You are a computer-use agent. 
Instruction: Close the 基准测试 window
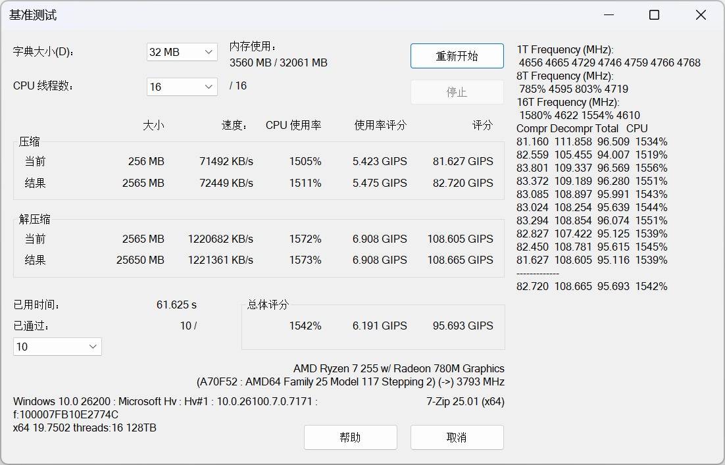tap(701, 15)
